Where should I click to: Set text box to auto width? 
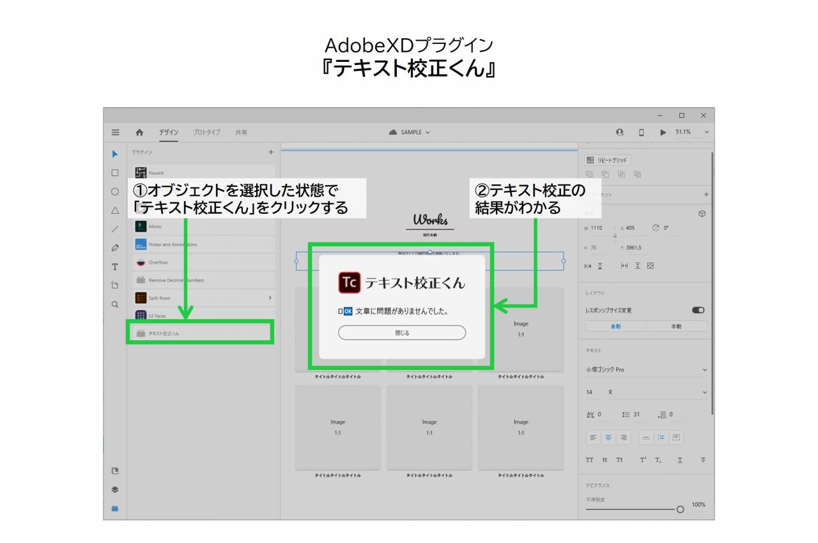coord(646,437)
